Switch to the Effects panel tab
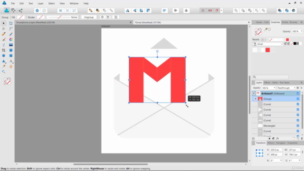The width and height of the screenshot is (304, 171). point(267,83)
